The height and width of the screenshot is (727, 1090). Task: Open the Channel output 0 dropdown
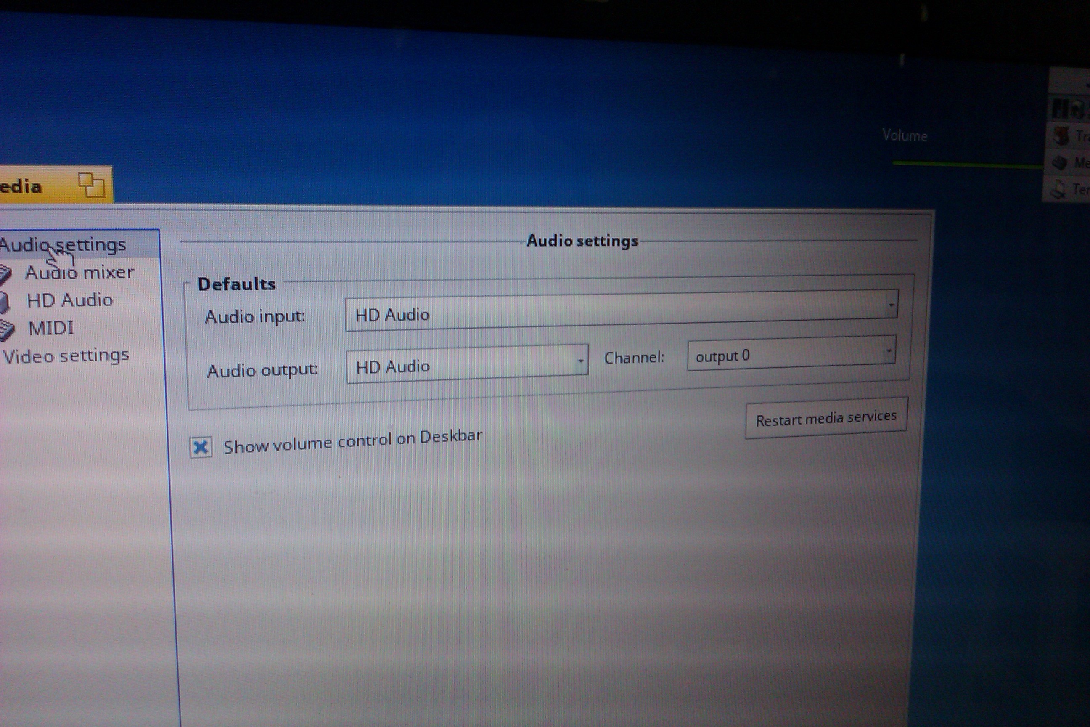(791, 353)
